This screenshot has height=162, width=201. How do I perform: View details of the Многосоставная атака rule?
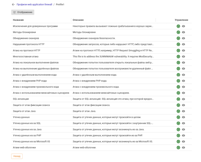[x=183, y=57]
